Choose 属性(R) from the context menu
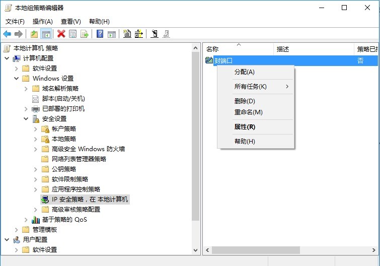 pyautogui.click(x=245, y=127)
